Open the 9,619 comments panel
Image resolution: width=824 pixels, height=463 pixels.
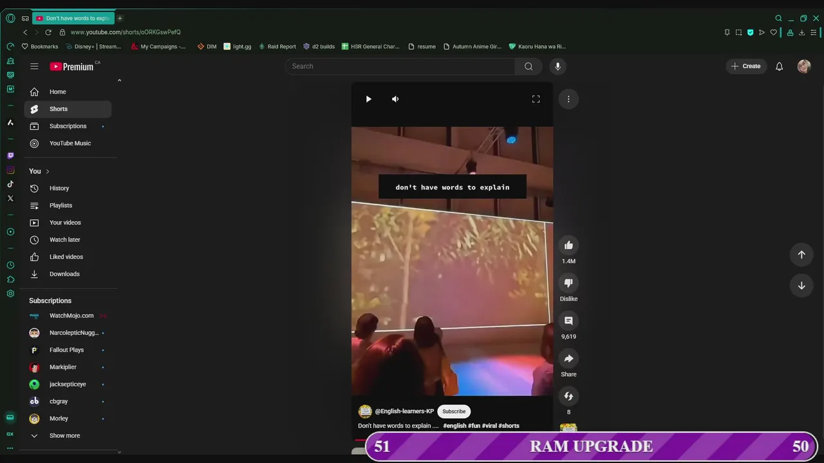(568, 320)
